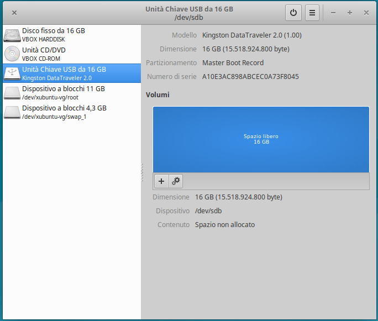Close the window using the top-left X
Image resolution: width=378 pixels, height=321 pixels.
14,13
